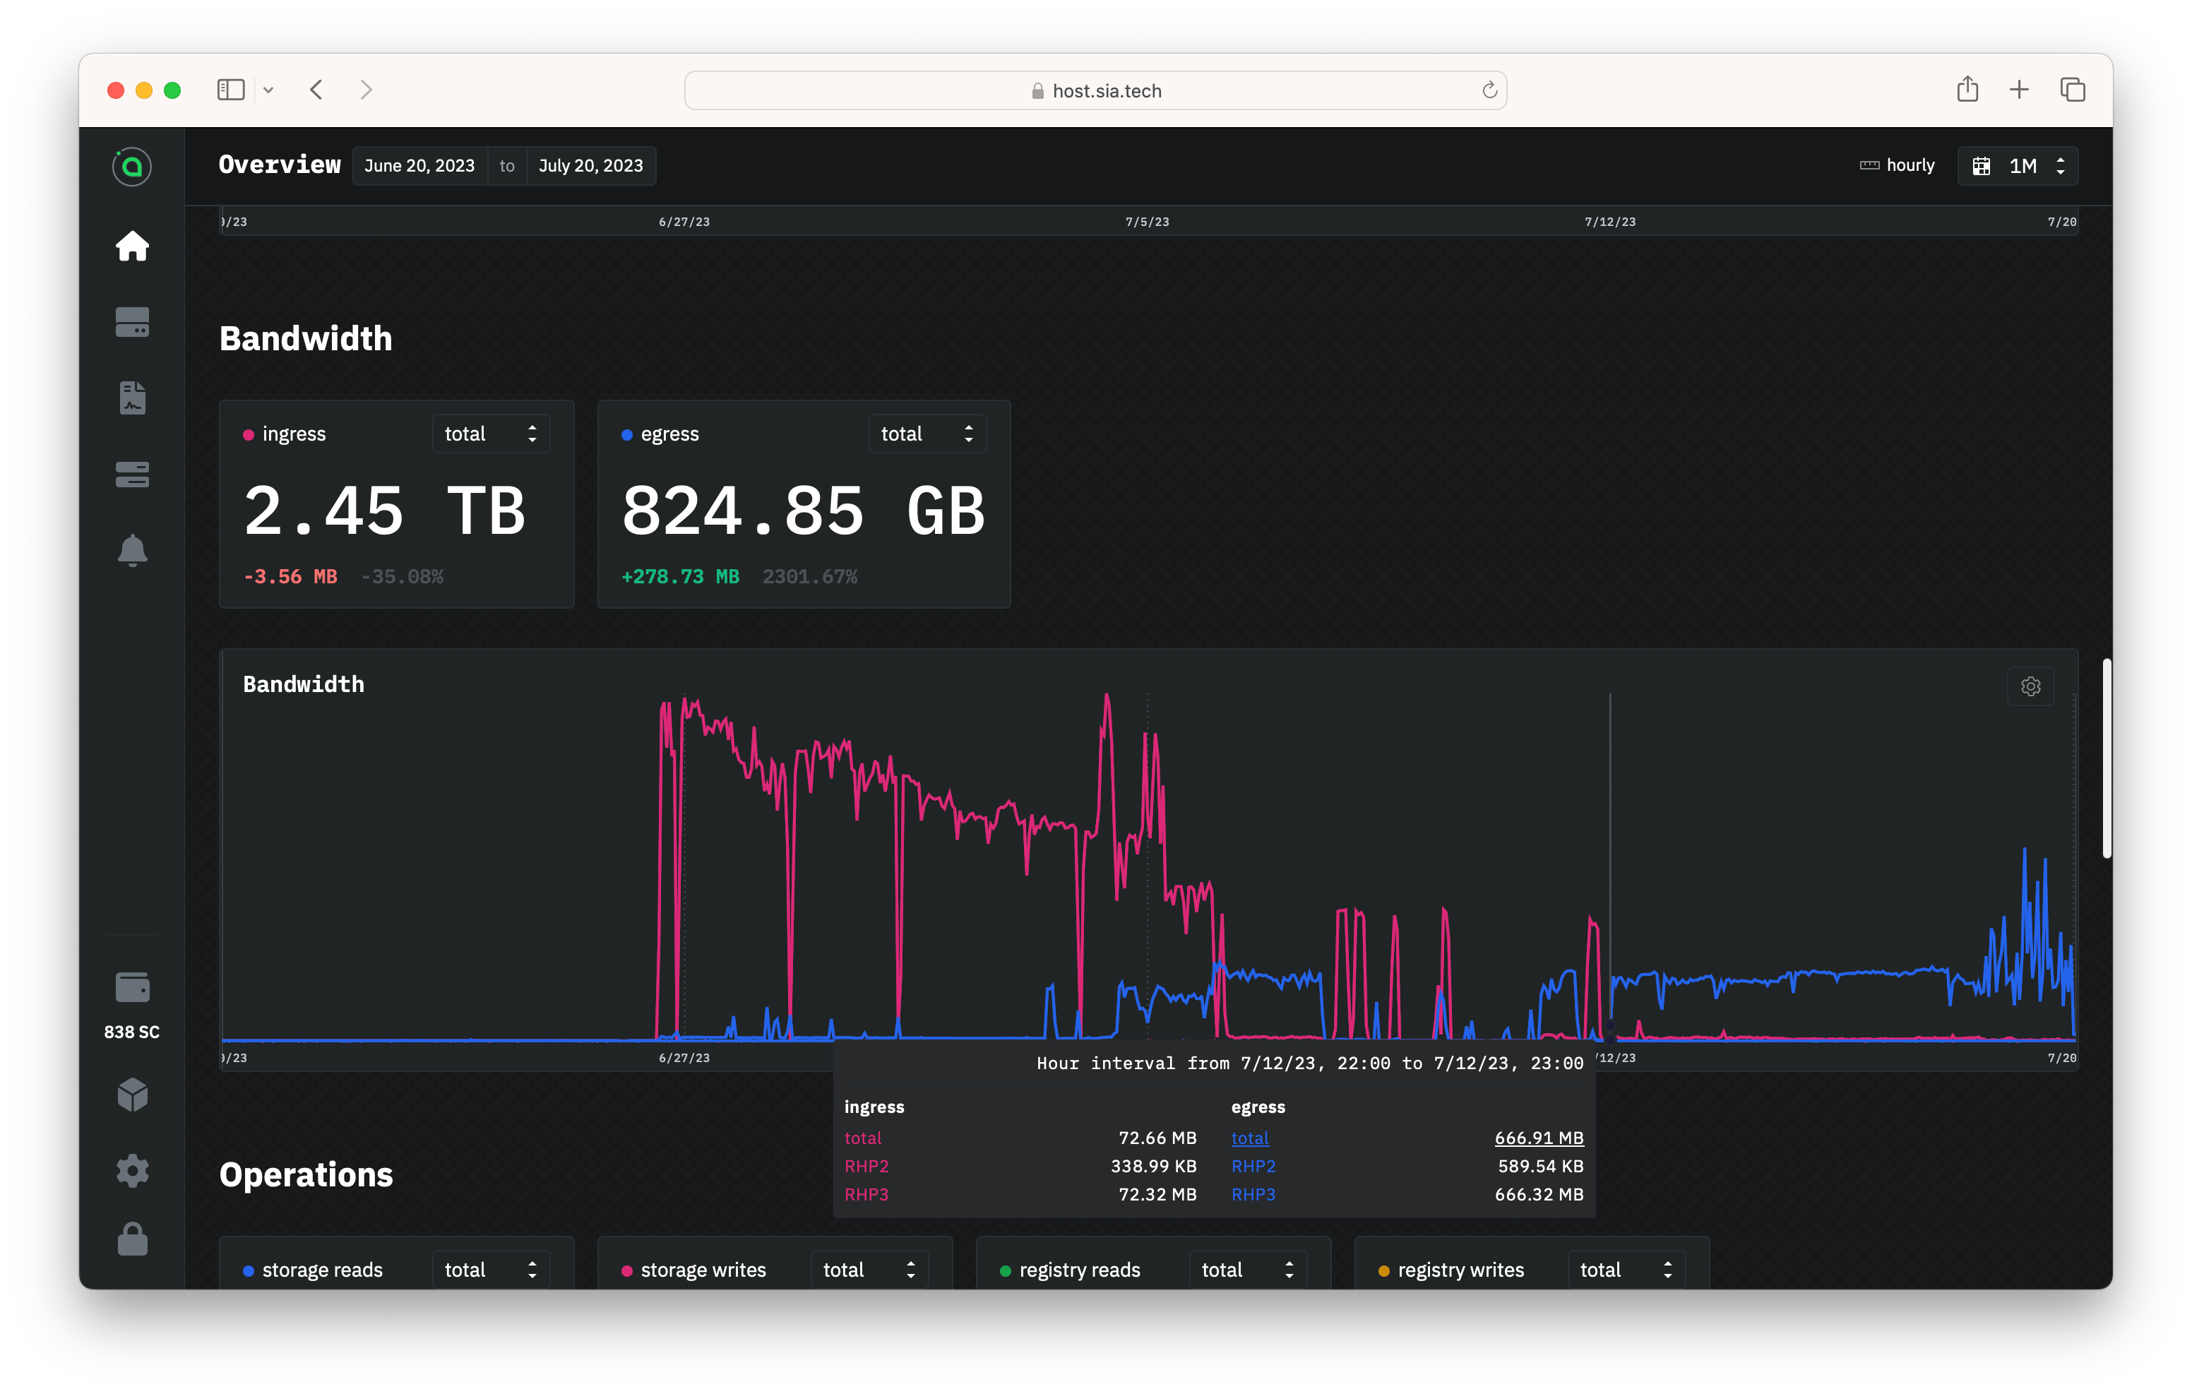Open the registry writes total dropdown
Image resolution: width=2192 pixels, height=1394 pixels.
coord(1627,1269)
